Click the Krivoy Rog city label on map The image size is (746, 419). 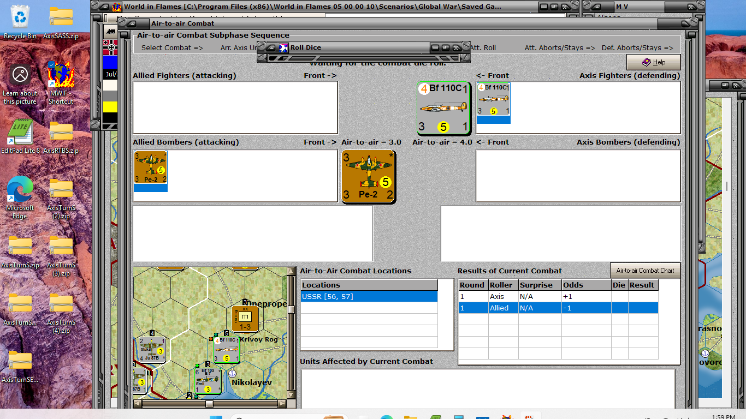pyautogui.click(x=258, y=339)
